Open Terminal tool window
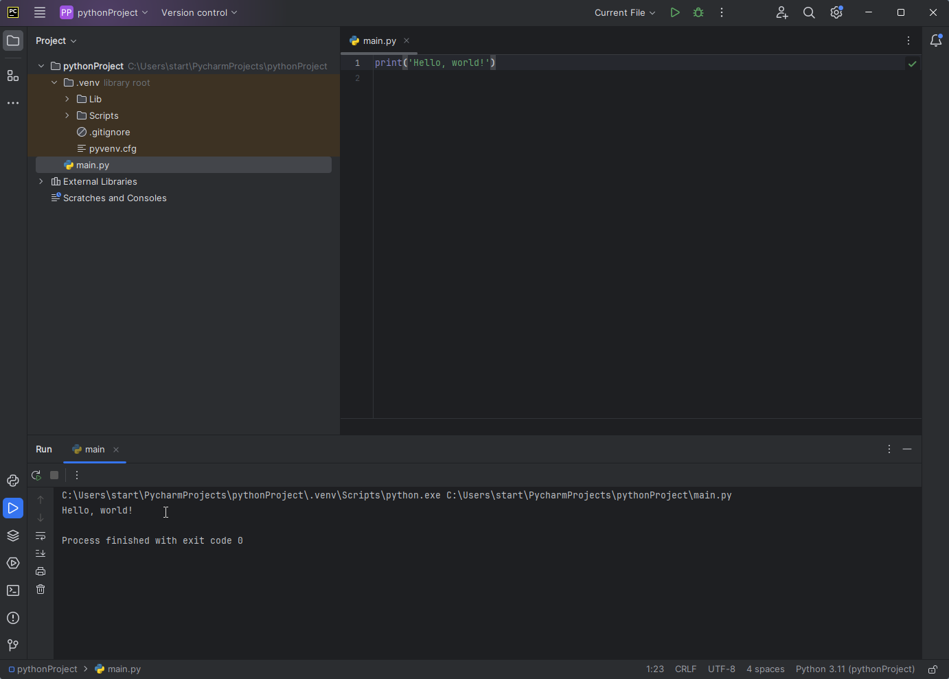This screenshot has width=949, height=679. pyautogui.click(x=13, y=590)
